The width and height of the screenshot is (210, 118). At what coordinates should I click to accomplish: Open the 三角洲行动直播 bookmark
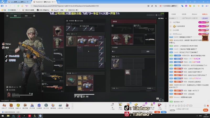click(x=29, y=10)
